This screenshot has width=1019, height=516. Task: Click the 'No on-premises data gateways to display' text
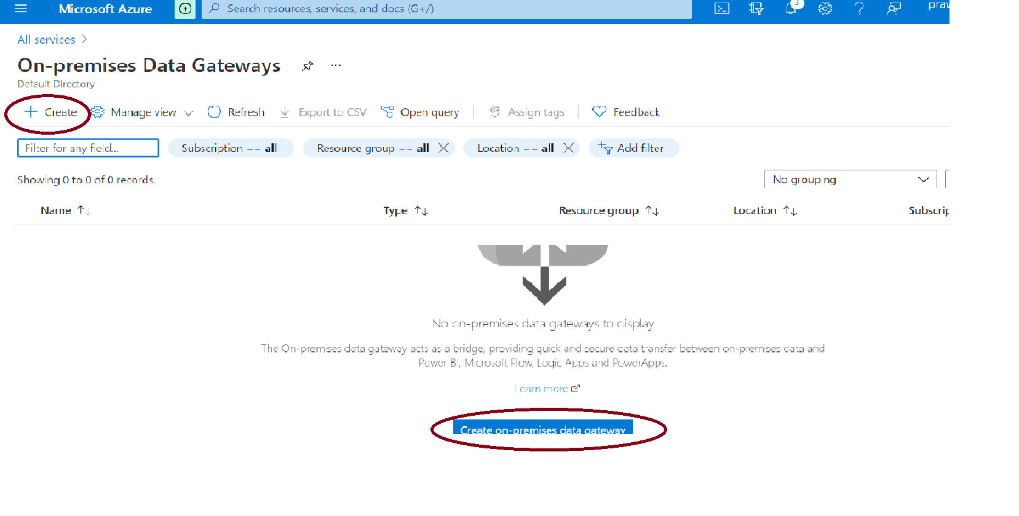tap(543, 323)
